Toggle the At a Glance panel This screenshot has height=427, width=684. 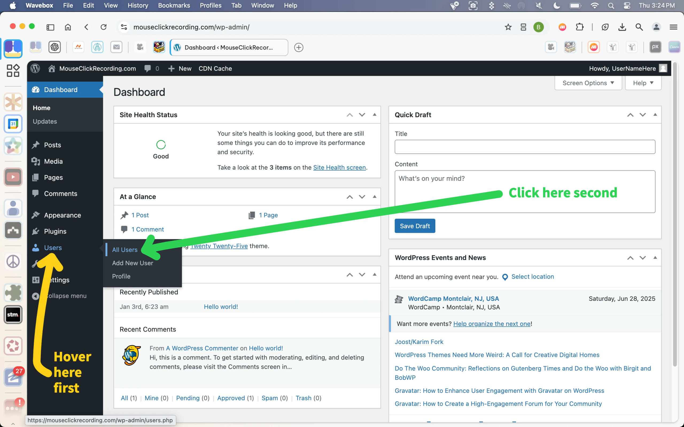coord(375,197)
